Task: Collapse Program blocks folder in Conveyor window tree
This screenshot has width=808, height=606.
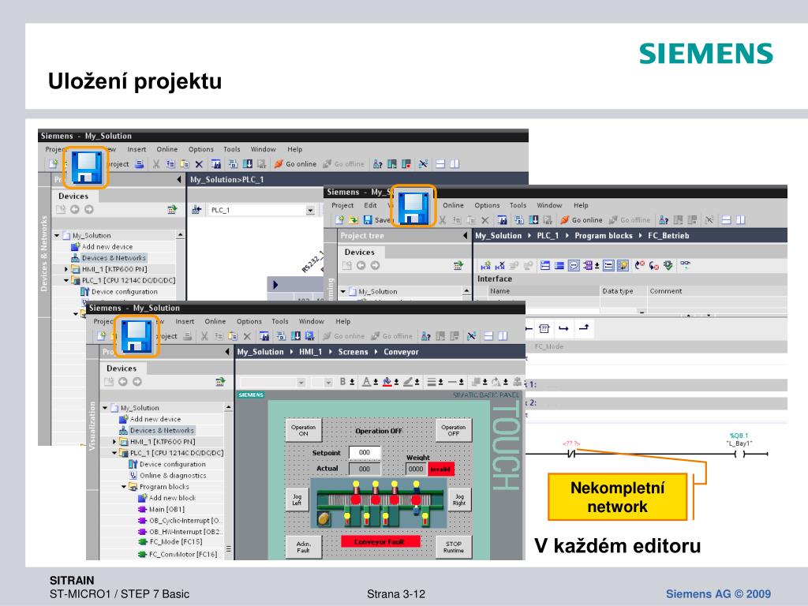Action: click(x=124, y=486)
